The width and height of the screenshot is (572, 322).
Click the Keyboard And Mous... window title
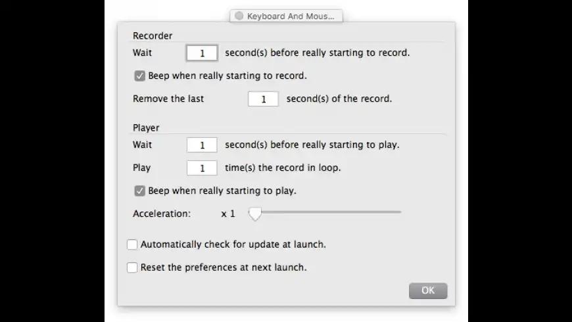(290, 16)
